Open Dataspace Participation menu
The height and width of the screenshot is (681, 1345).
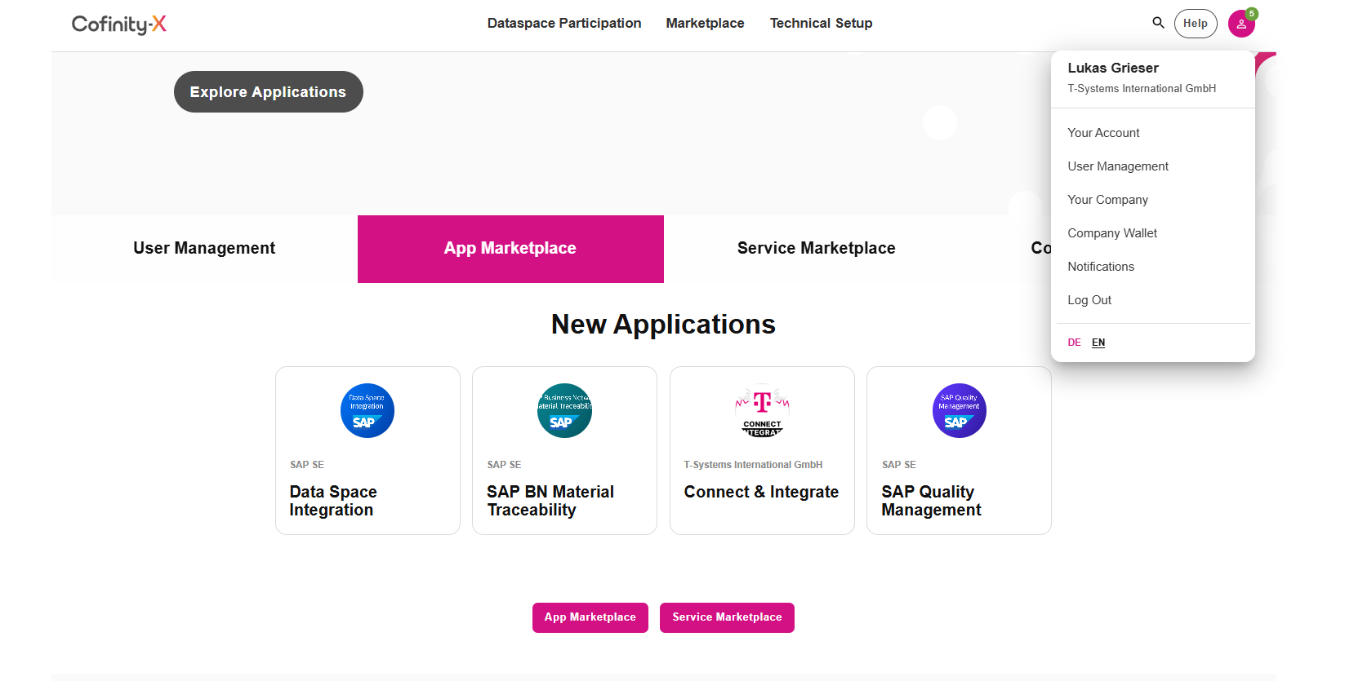[x=564, y=23]
